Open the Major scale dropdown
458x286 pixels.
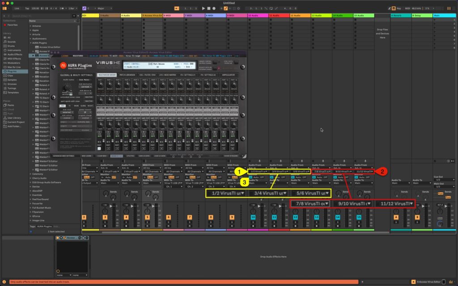101,8
